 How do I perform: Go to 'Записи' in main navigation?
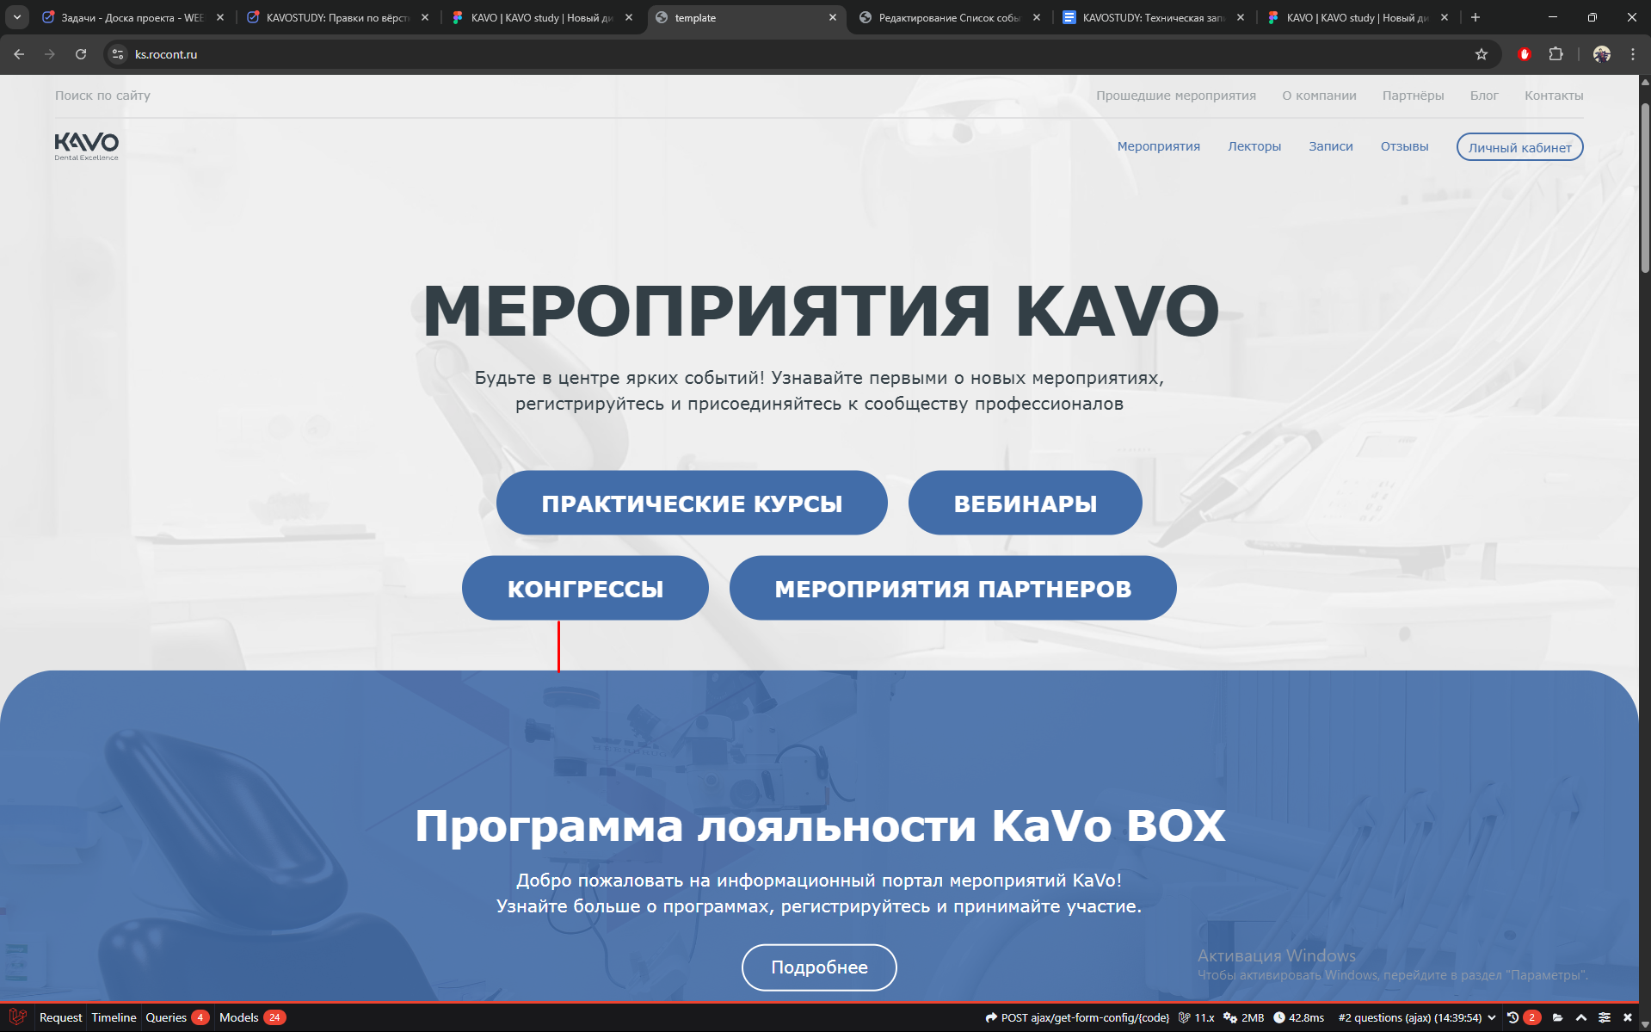click(1330, 146)
